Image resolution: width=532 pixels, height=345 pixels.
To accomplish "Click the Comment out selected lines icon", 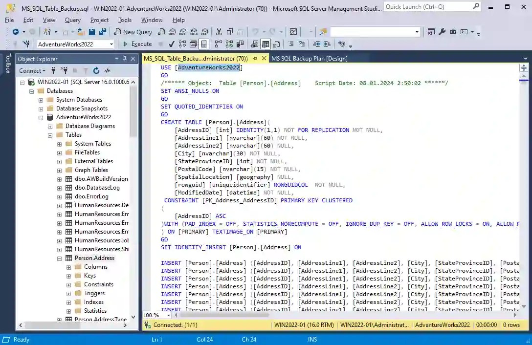I will click(291, 44).
